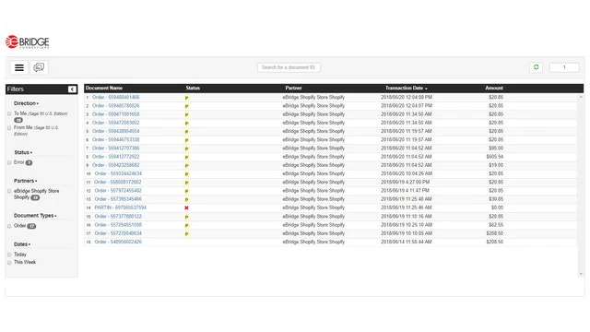
Task: Click the pending status icon in row 6
Action: click(186, 140)
